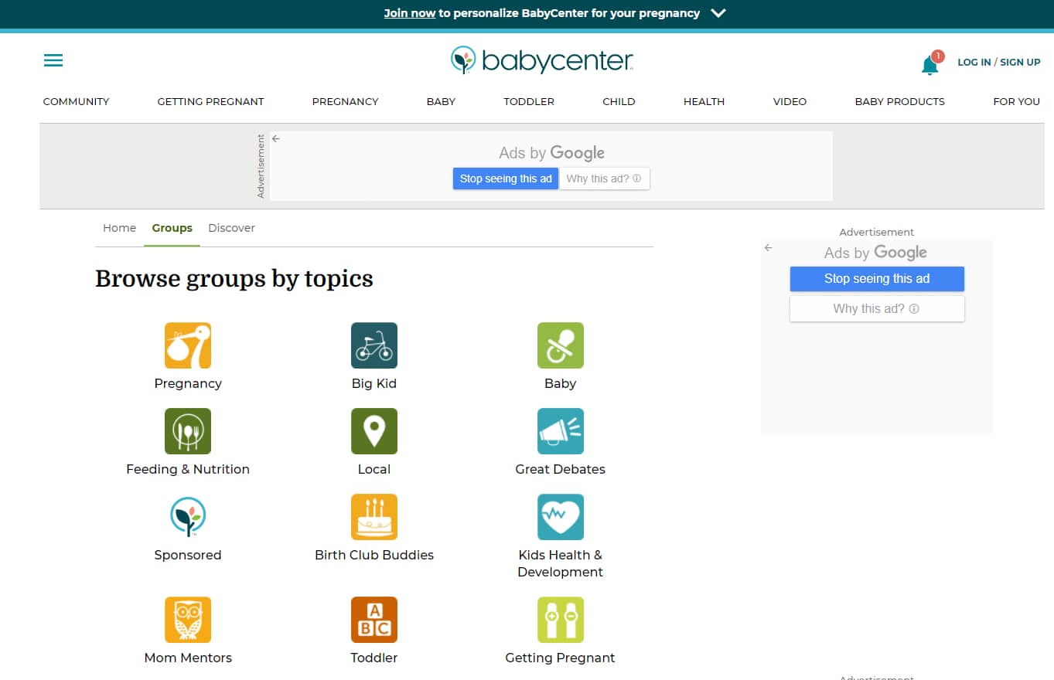Click the BabyCenter logo
The height and width of the screenshot is (680, 1054).
[x=542, y=60]
